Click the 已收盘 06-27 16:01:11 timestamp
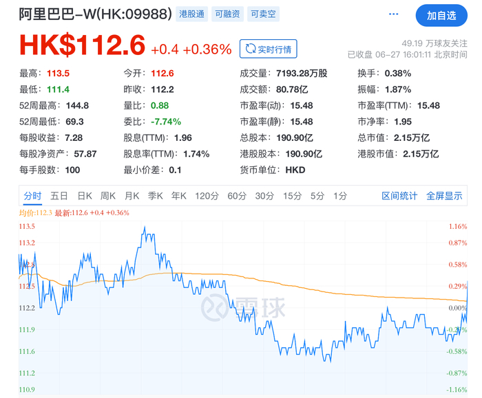Viewport: 482px width, 398px height. coord(408,54)
